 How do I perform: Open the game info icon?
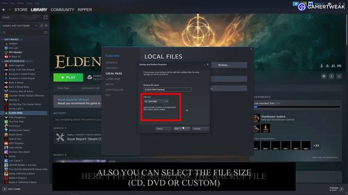(x=331, y=76)
